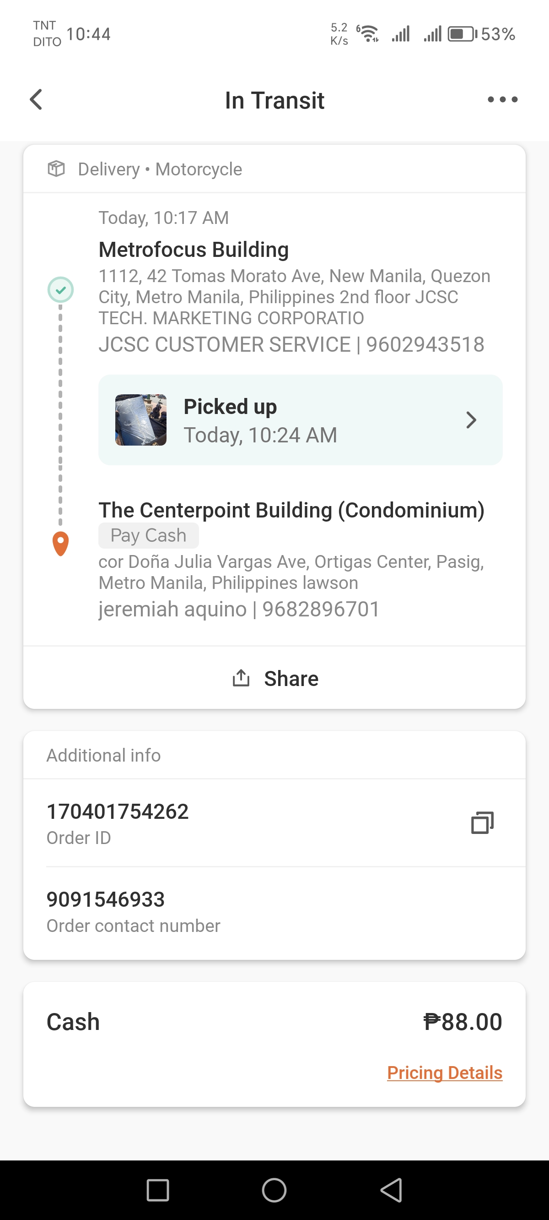Tap the share upload icon
The height and width of the screenshot is (1220, 549).
point(241,678)
